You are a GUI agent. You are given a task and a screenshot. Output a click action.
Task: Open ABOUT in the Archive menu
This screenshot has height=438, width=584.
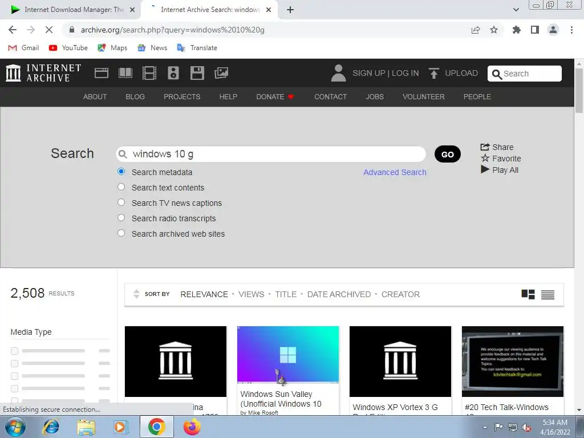[95, 97]
